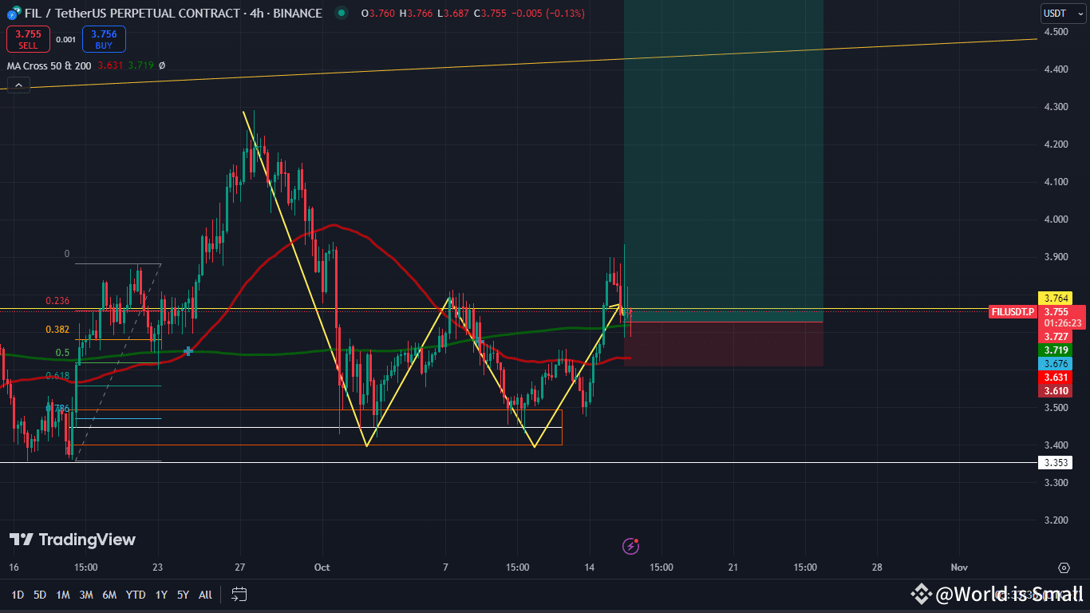This screenshot has height=613, width=1090.
Task: Click the lightning quick-trade icon on the chart
Action: coord(631,546)
